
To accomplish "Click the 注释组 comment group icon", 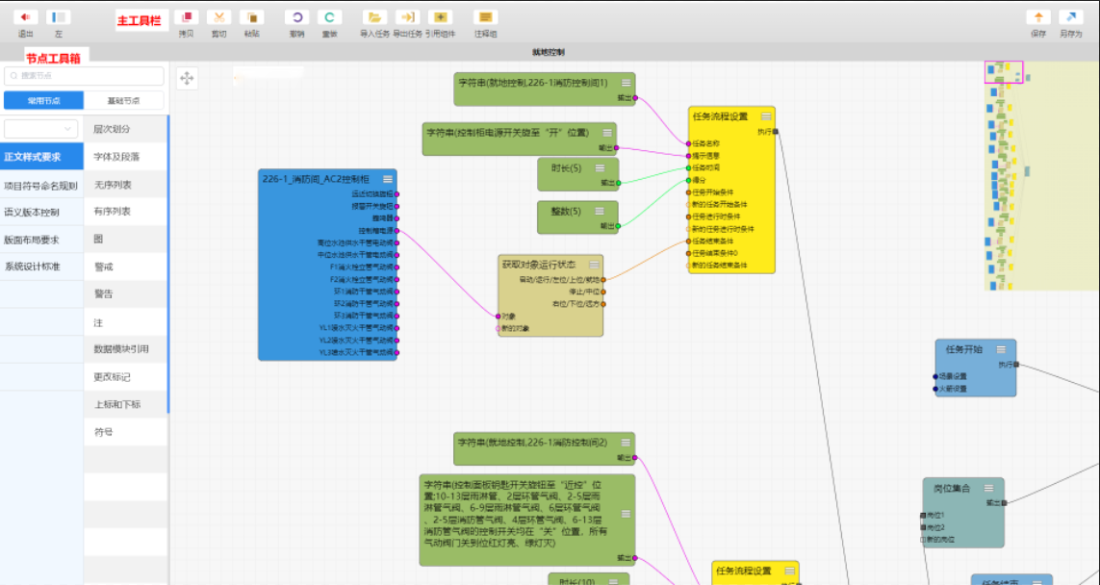I will [485, 17].
